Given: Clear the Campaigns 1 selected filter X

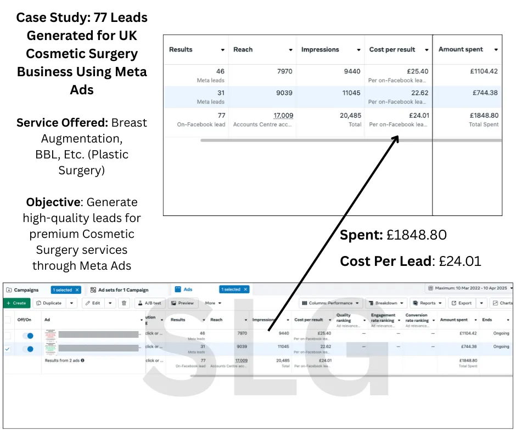Looking at the screenshot, I should [x=77, y=290].
